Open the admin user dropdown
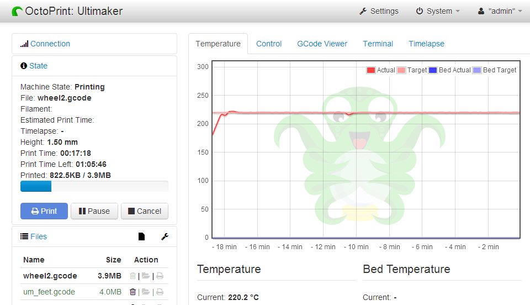Viewport: 530px width, 305px height. [x=500, y=11]
